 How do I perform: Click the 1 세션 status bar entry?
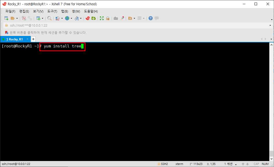pyautogui.click(x=228, y=164)
